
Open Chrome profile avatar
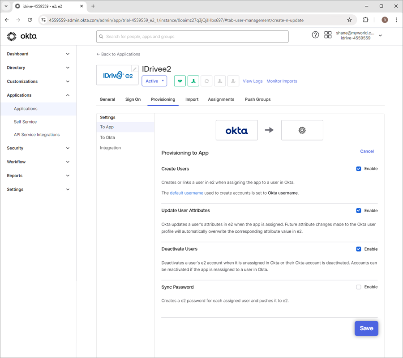385,20
